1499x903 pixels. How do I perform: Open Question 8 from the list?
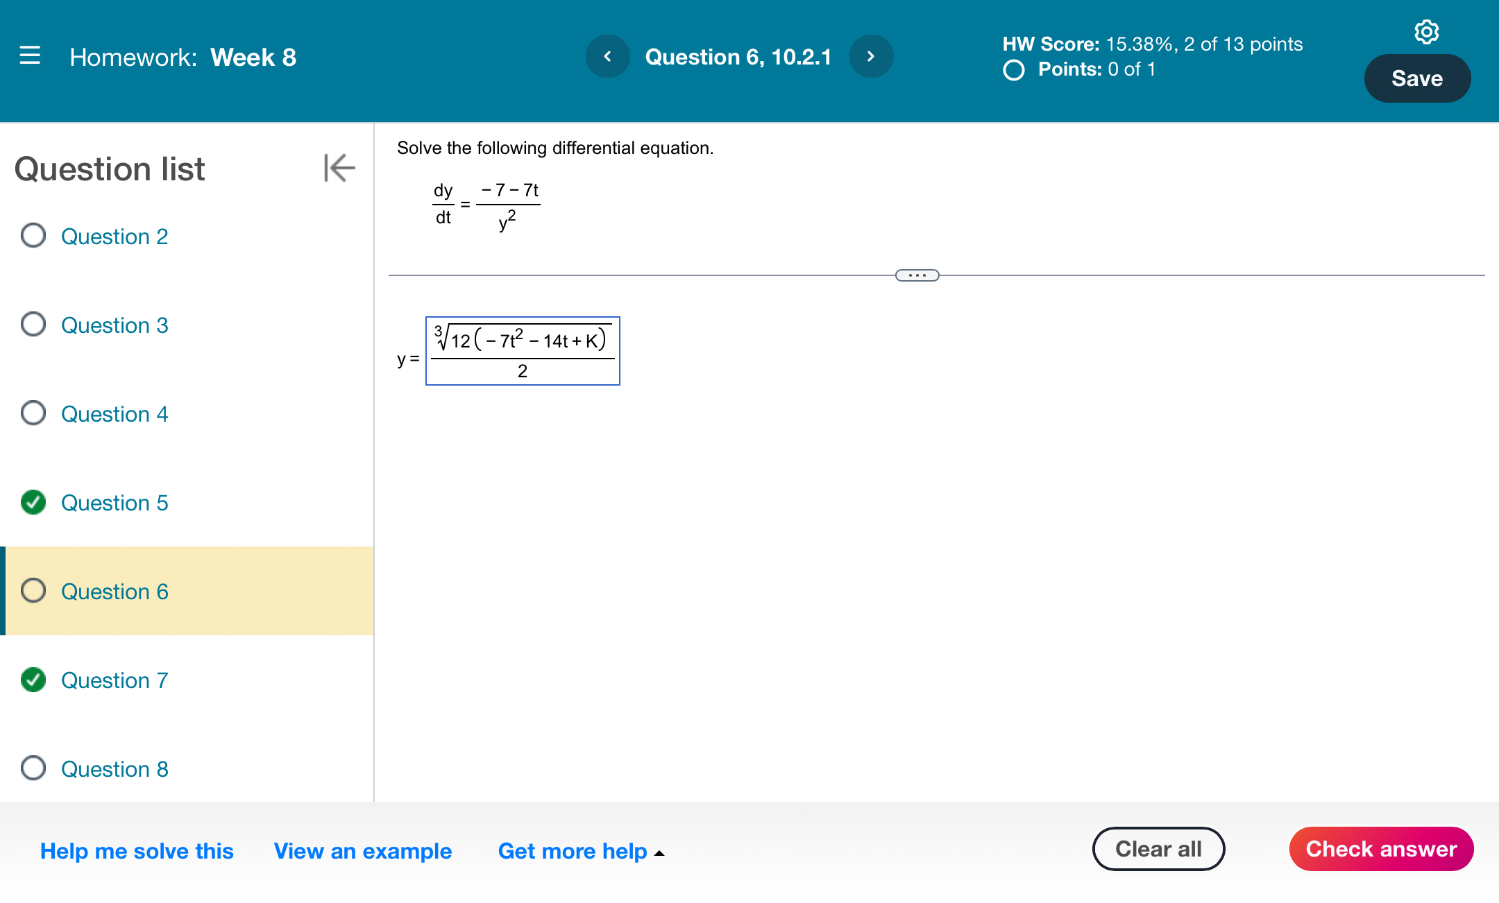pos(115,768)
